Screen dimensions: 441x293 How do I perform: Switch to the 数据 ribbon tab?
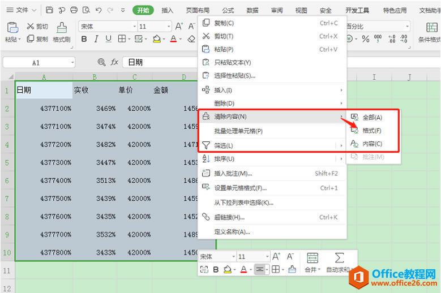tap(252, 10)
